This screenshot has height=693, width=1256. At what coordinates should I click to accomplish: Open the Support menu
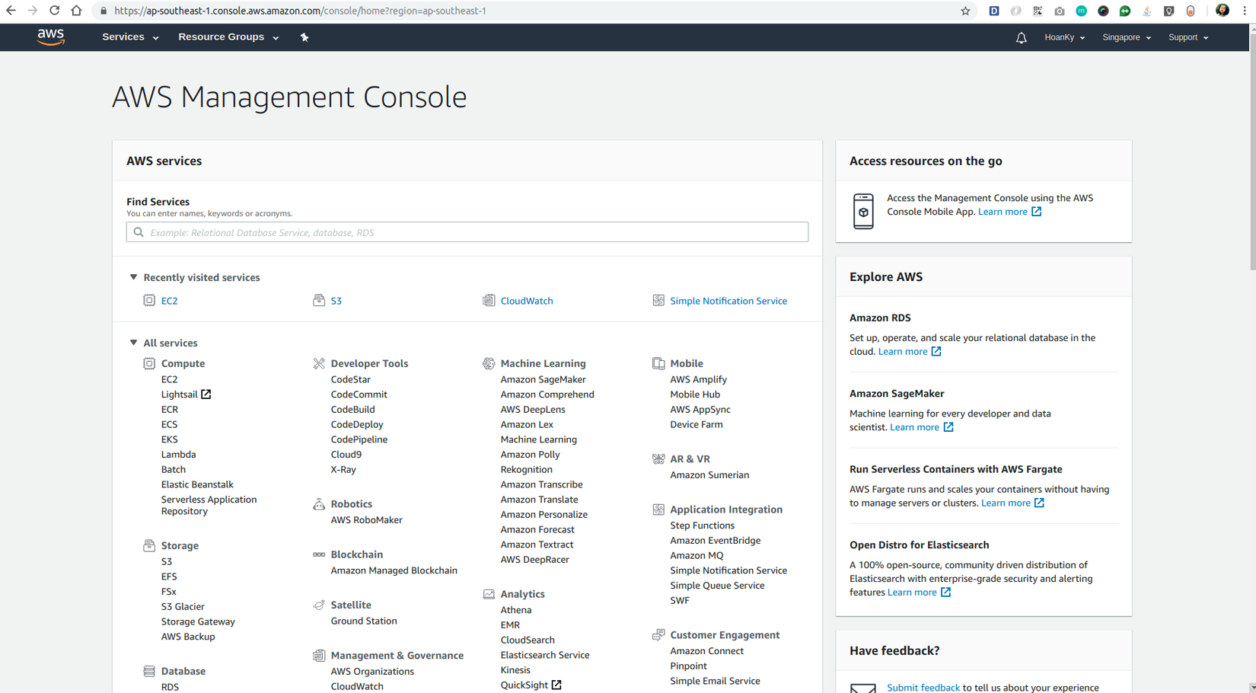pyautogui.click(x=1187, y=37)
